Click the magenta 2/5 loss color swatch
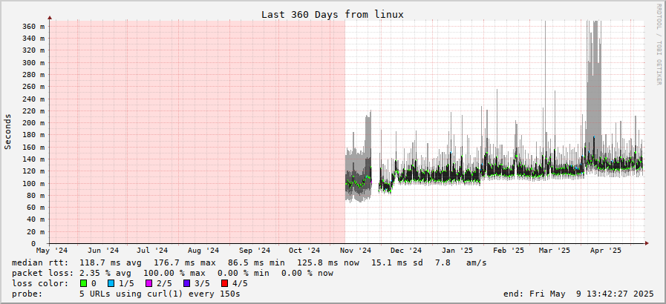666x304 pixels. [149, 283]
